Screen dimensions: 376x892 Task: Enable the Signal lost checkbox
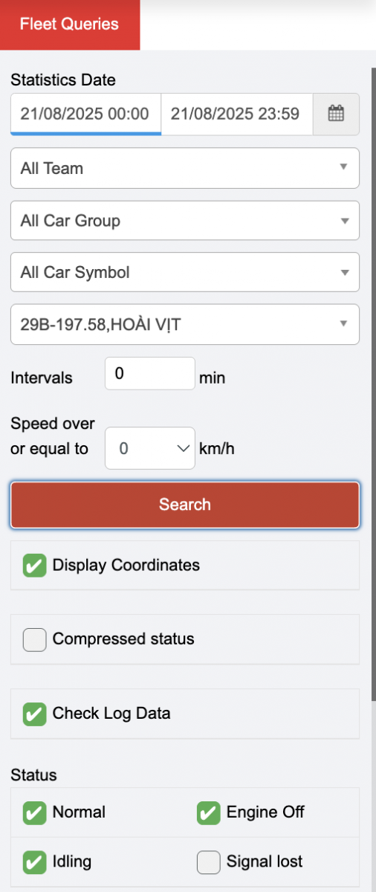point(209,862)
